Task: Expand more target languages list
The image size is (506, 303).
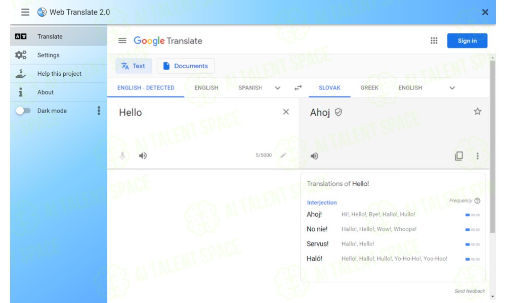Action: click(x=452, y=88)
